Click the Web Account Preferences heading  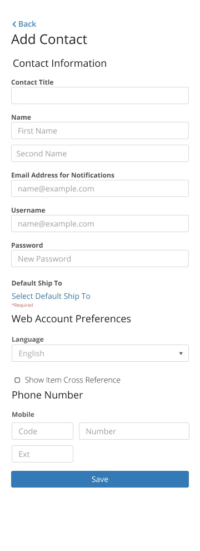tap(71, 319)
